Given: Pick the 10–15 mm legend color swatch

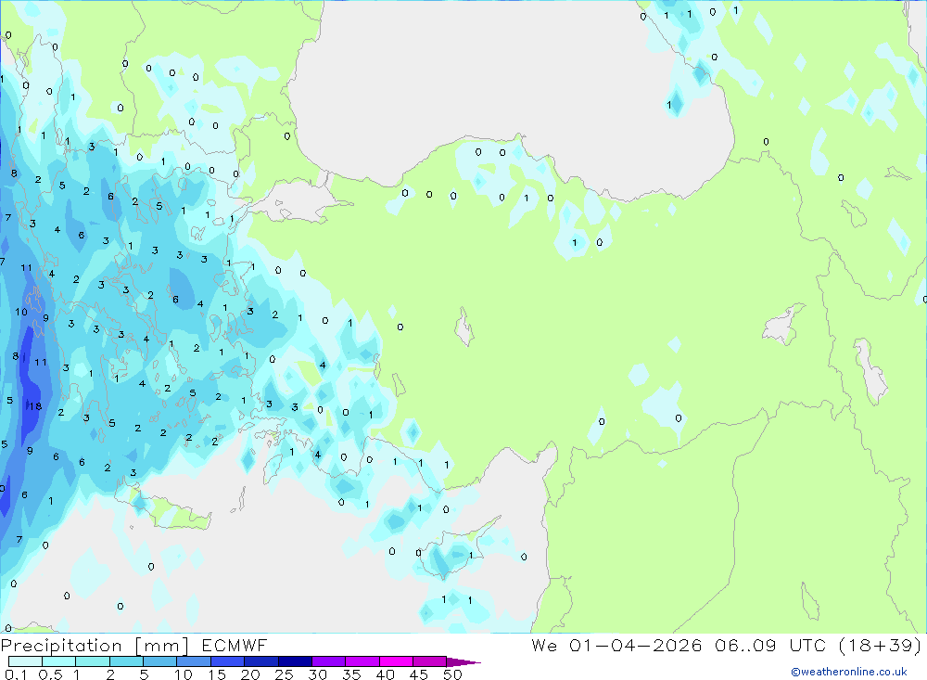Looking at the screenshot, I should coord(194,661).
